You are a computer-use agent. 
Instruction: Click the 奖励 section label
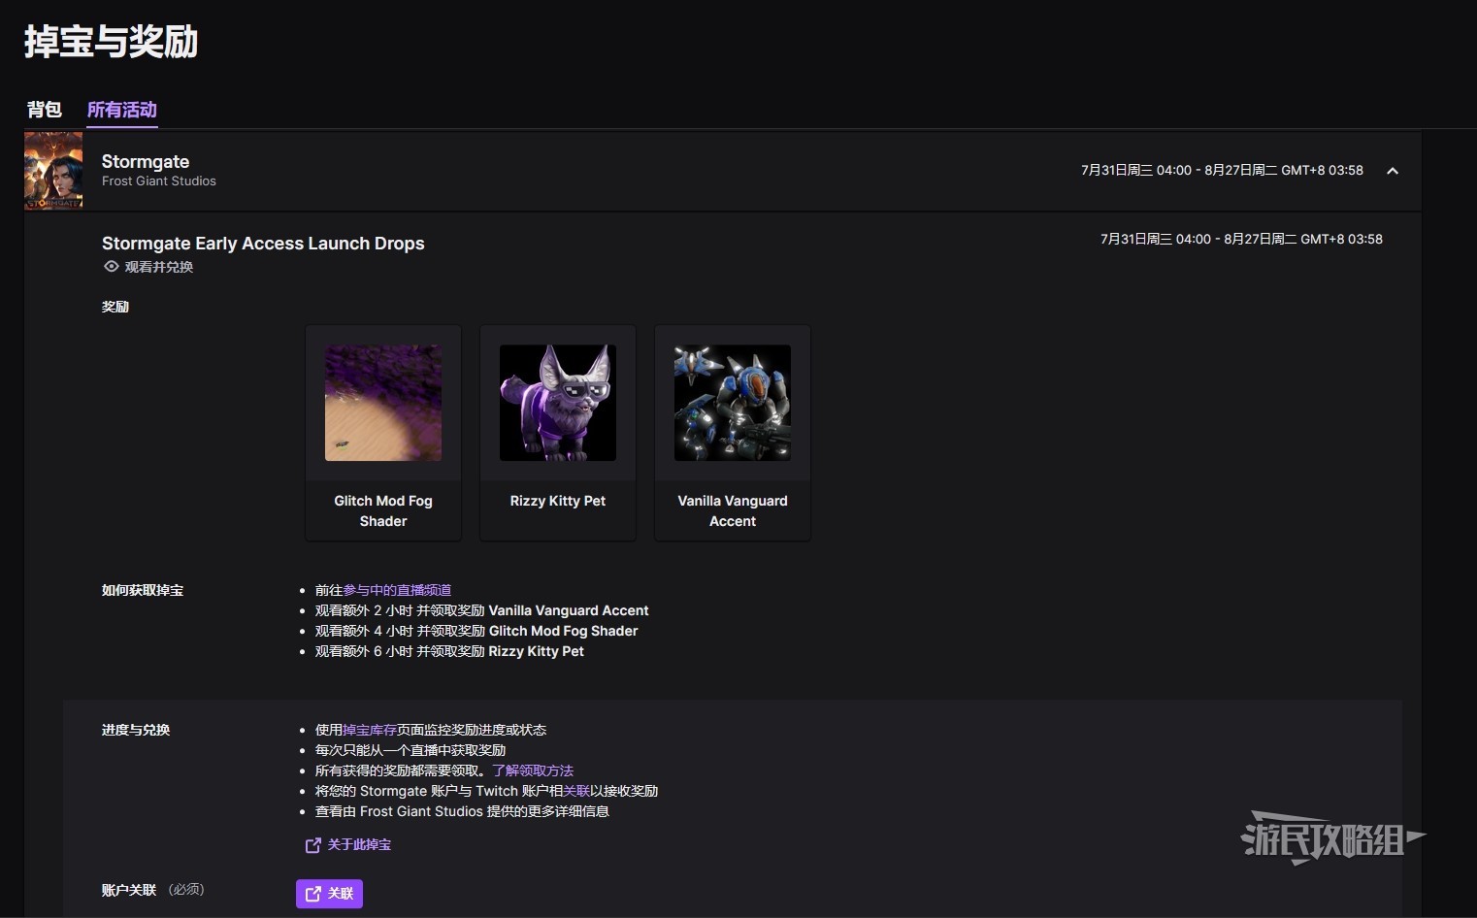[115, 307]
